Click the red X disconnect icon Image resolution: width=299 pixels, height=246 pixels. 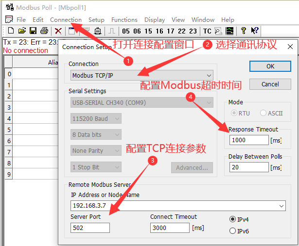[x=58, y=31]
